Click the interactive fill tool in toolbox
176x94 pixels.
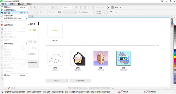(x=2, y=79)
